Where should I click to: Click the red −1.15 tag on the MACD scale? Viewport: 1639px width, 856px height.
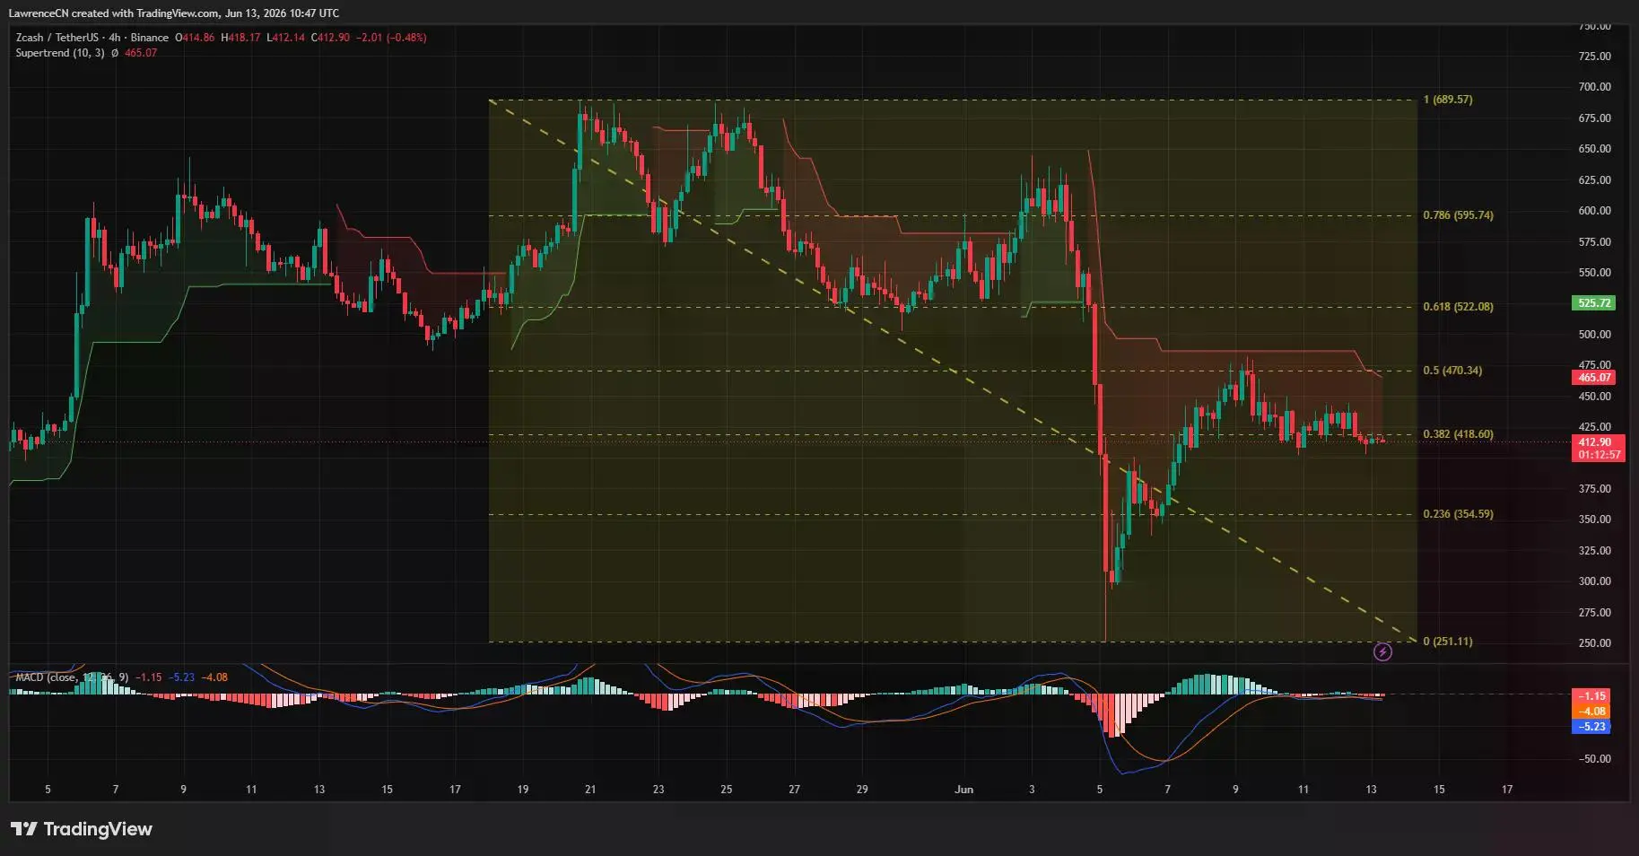coord(1591,696)
